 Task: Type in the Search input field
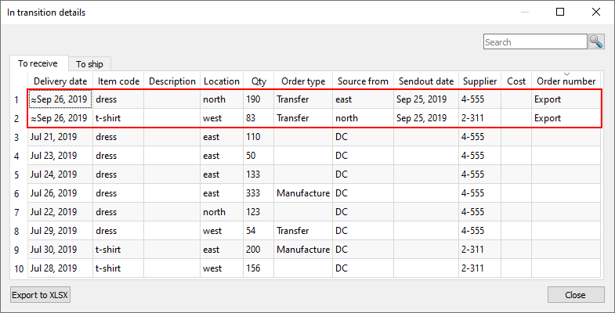coord(534,42)
